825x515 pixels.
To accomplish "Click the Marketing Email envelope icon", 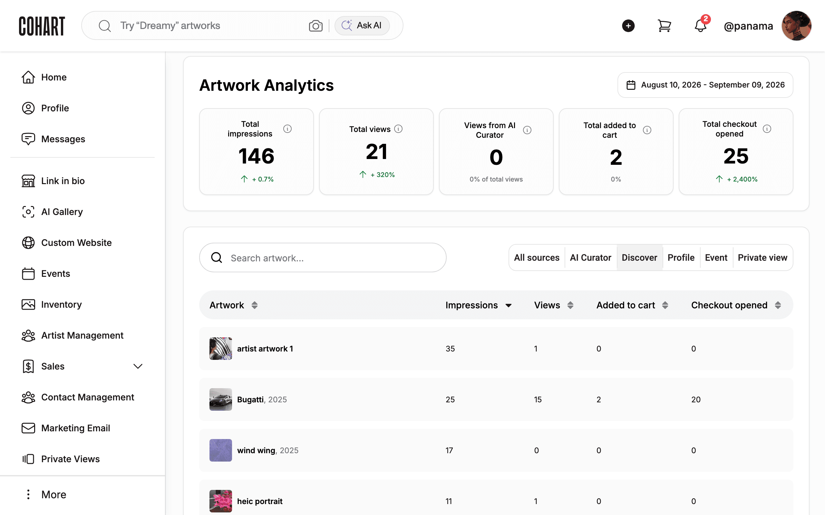I will tap(28, 428).
